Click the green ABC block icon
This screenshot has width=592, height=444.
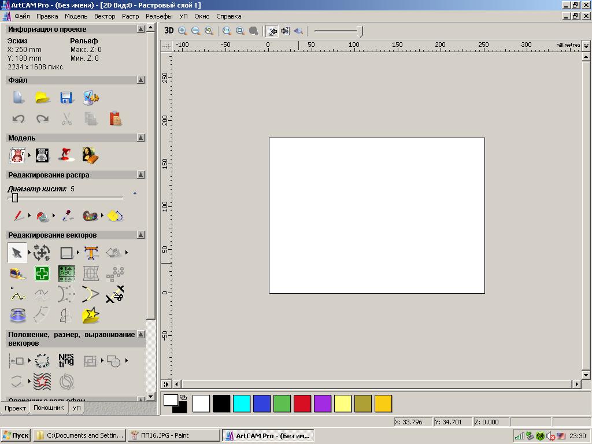click(67, 273)
